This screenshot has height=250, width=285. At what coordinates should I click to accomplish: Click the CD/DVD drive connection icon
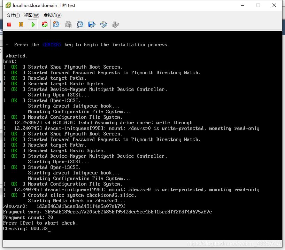(104, 24)
